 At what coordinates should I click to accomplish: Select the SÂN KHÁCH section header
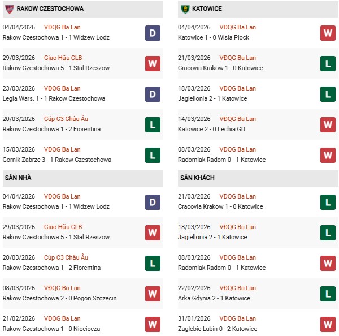pos(197,178)
